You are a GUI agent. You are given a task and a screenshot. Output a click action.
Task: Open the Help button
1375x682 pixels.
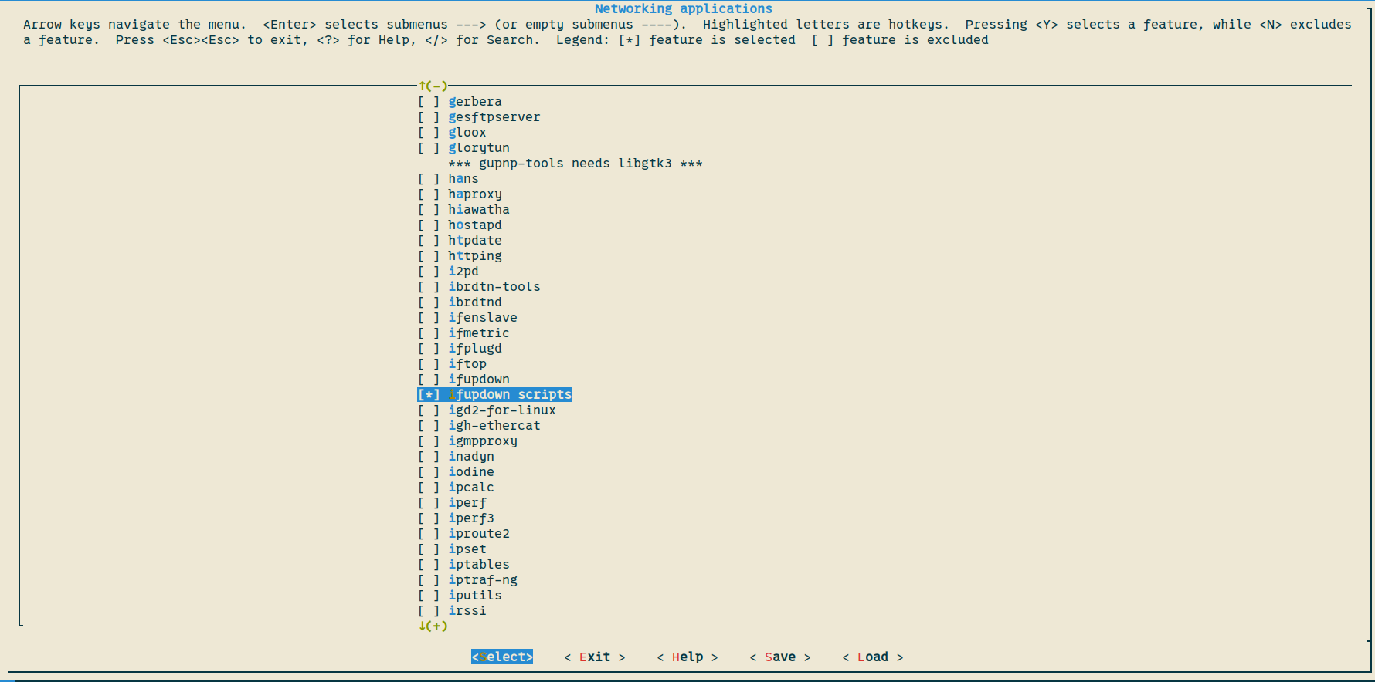687,657
